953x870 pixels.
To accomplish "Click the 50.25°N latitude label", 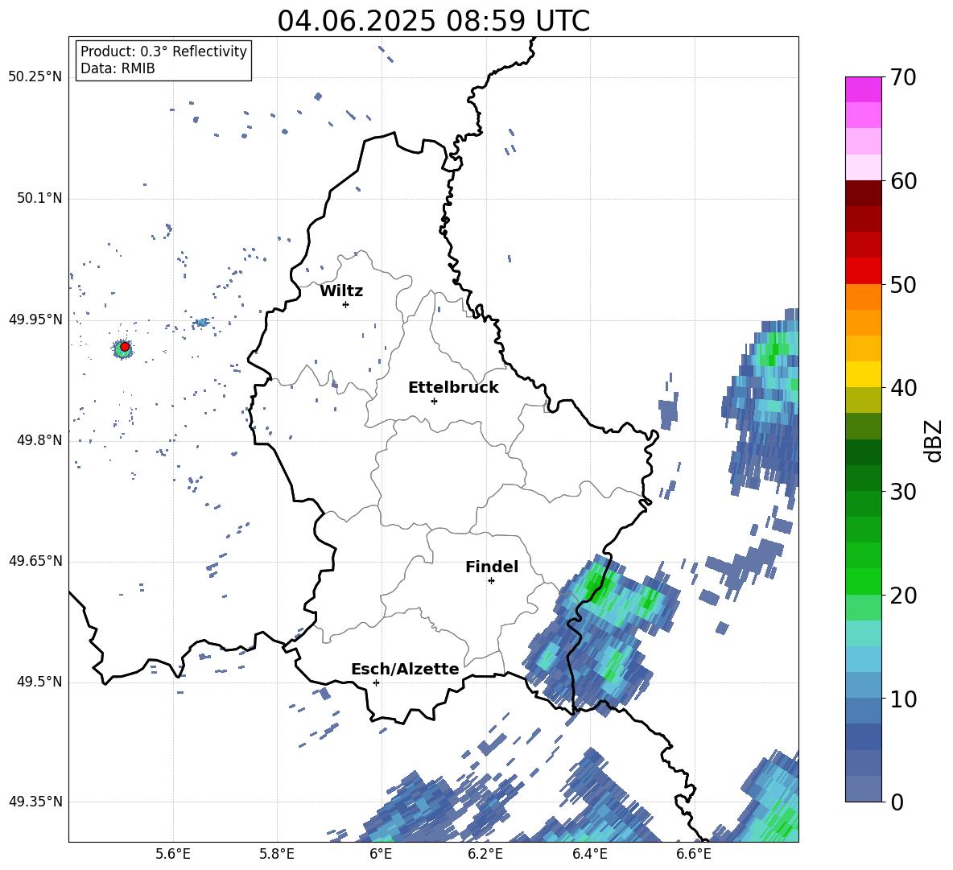I will pos(35,77).
